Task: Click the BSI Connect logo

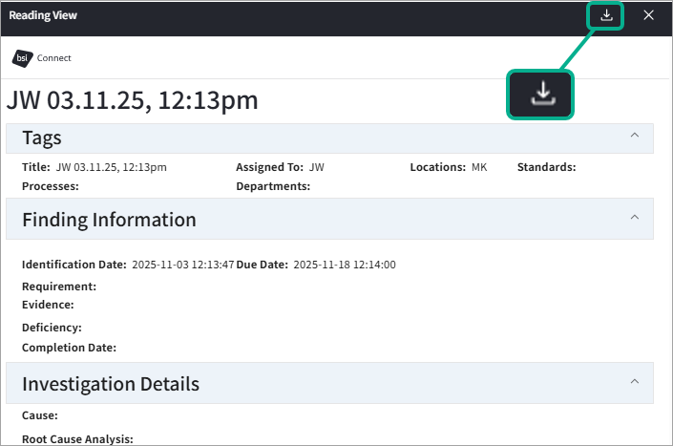Action: click(x=41, y=58)
